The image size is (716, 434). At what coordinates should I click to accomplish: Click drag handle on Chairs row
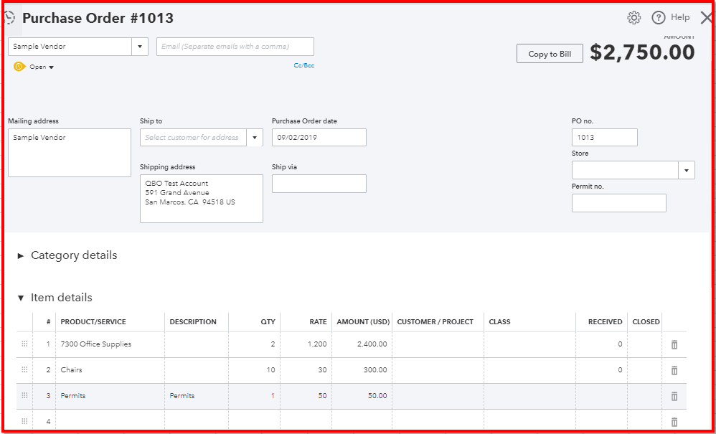[24, 369]
